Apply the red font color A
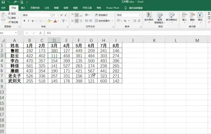211x134 pixels. coord(55,21)
